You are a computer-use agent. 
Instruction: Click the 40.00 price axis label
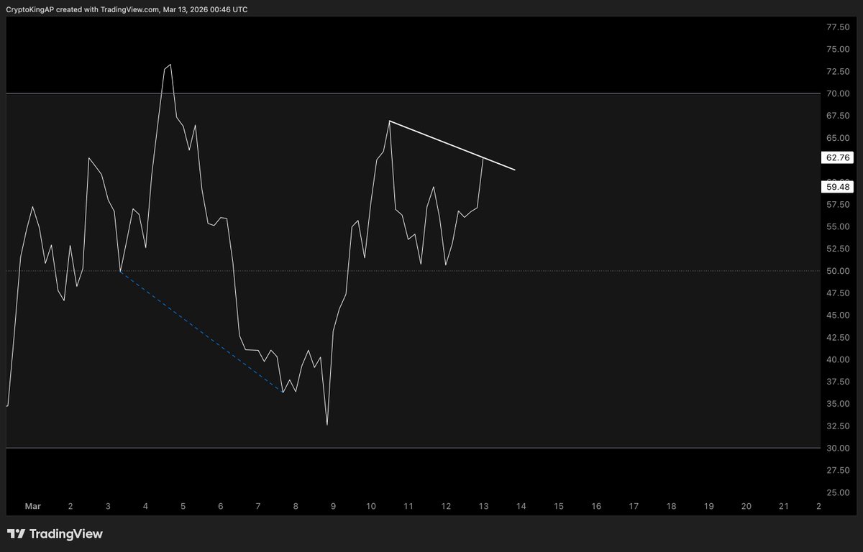[x=838, y=359]
